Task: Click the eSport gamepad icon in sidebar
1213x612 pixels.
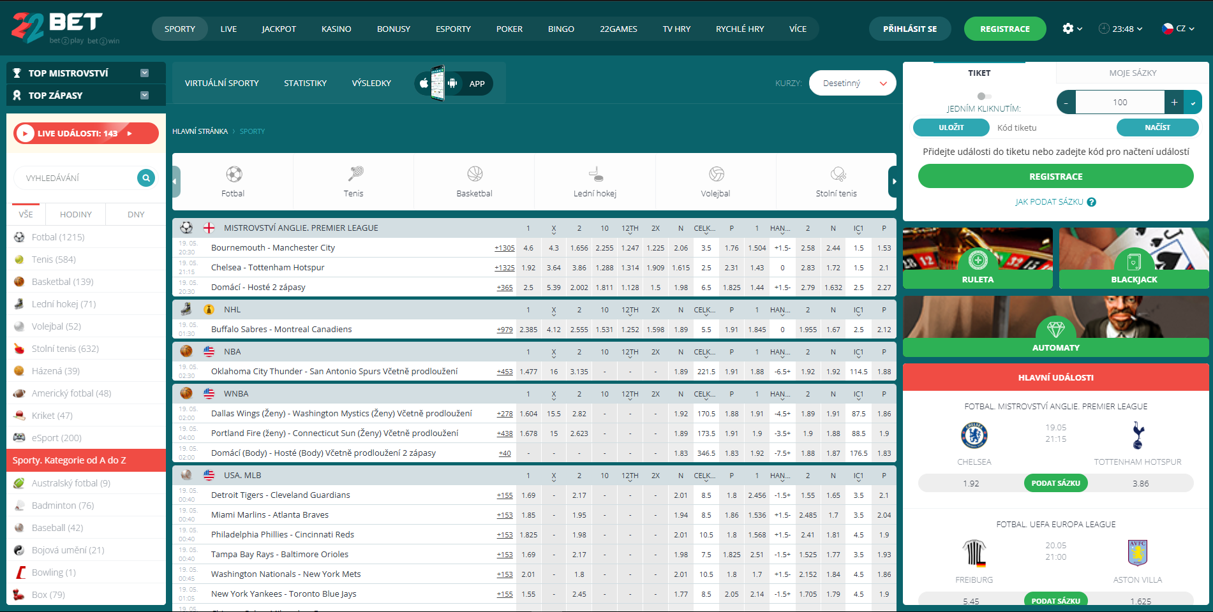Action: click(19, 438)
